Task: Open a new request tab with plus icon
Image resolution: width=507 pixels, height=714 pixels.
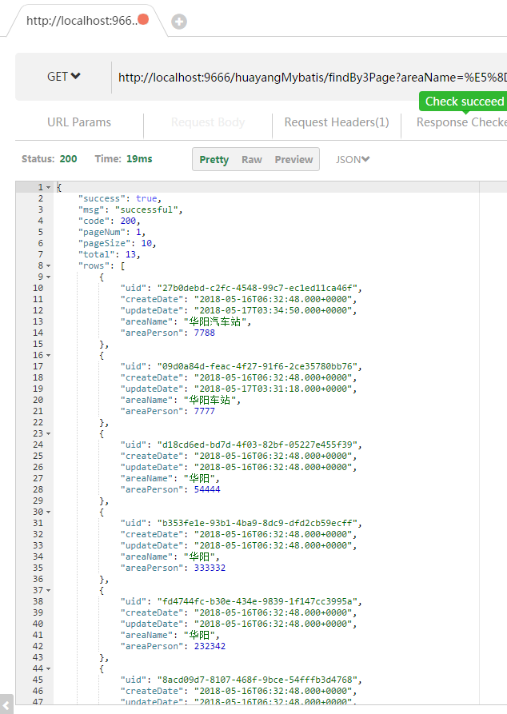Action: tap(179, 22)
